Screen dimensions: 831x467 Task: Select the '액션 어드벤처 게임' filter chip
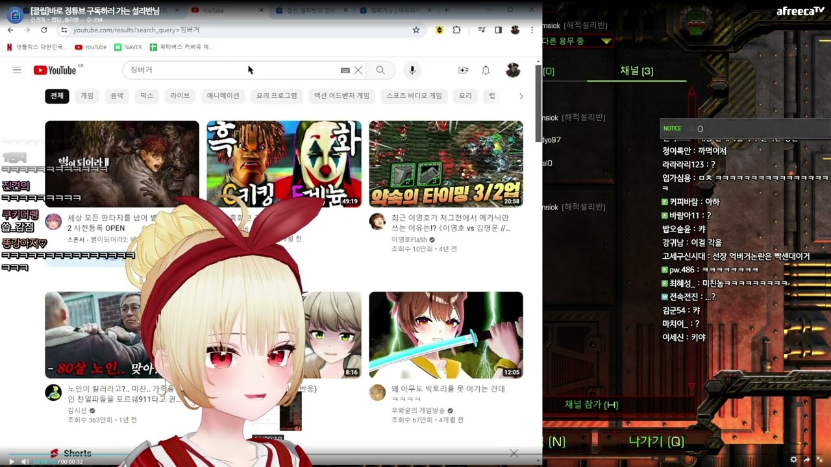[342, 96]
